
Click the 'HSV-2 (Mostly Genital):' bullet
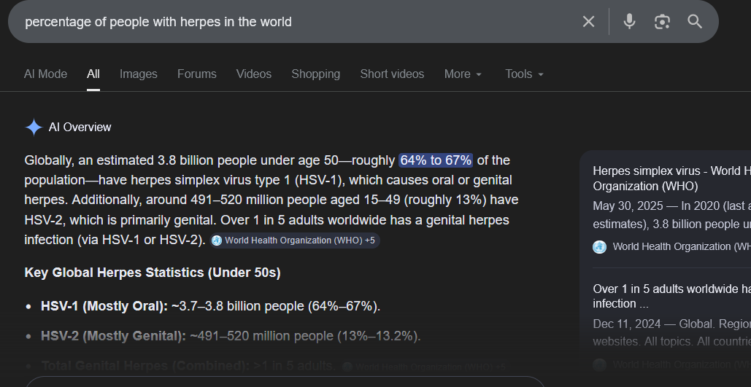tap(114, 336)
